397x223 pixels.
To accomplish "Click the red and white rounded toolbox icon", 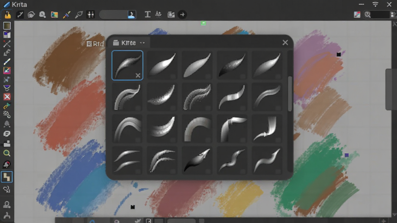I will coord(7,164).
